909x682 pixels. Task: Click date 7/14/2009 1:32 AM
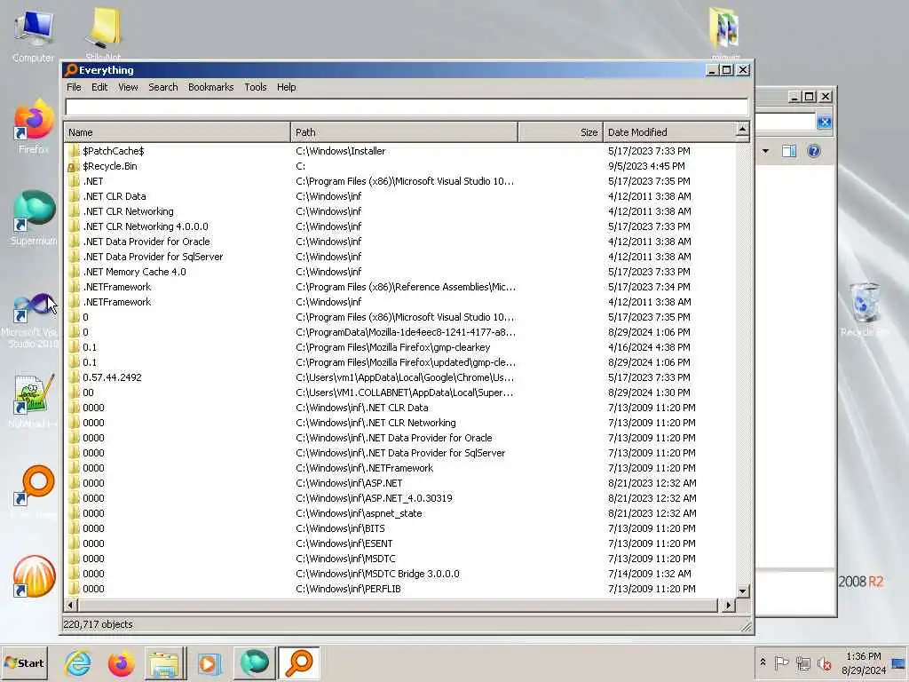coord(649,574)
